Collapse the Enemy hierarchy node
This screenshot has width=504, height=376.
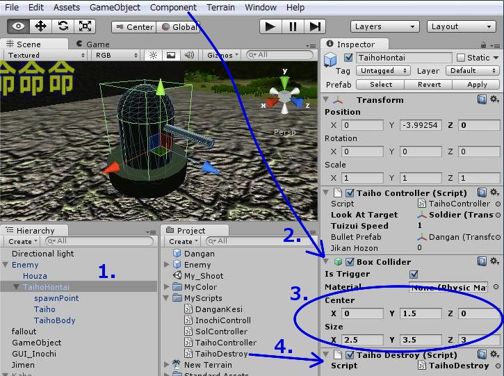click(6, 265)
